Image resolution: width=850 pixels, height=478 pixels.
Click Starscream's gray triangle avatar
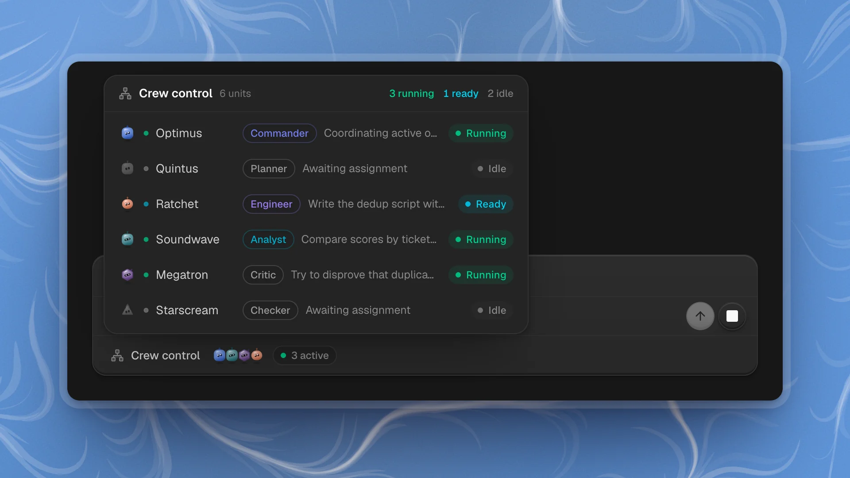[127, 310]
